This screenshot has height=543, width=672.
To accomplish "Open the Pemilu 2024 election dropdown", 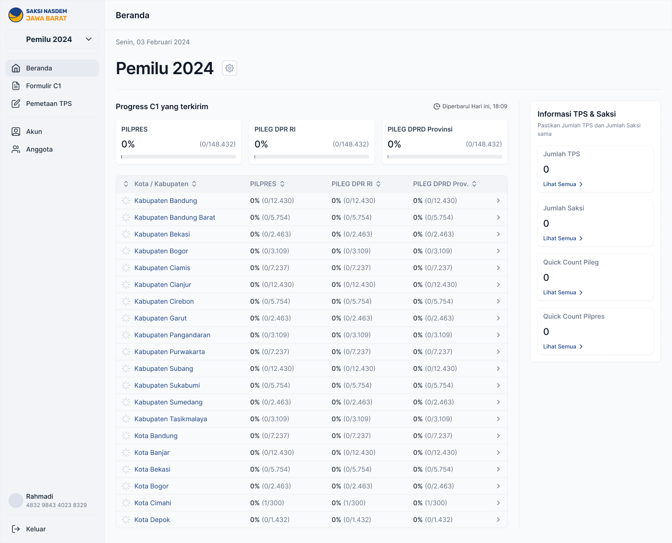I will (52, 39).
